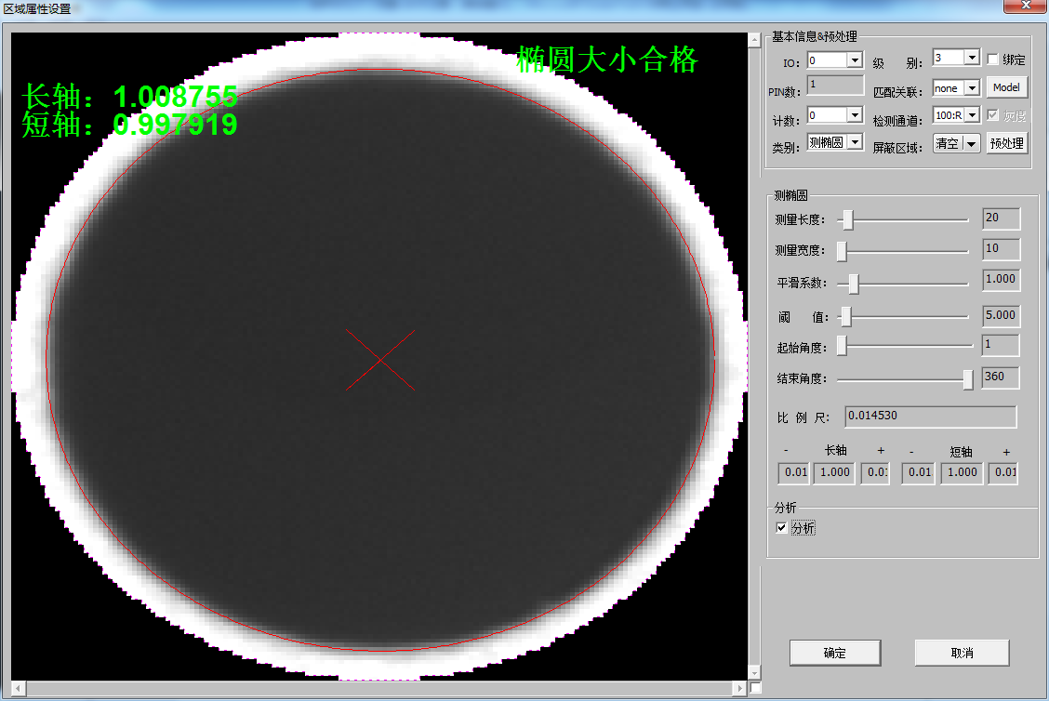Open the 匹配关联 dropdown showing none
Screen dimensions: 1049x701
(957, 87)
